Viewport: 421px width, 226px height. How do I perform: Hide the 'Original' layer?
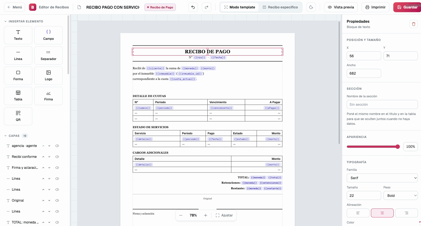tap(57, 200)
